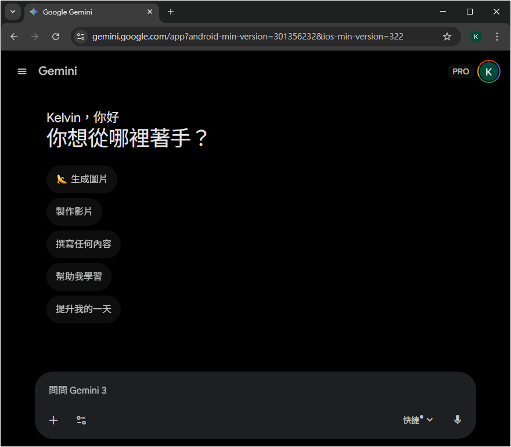
Task: Click the 生成圖片 suggestion chip
Action: point(82,179)
